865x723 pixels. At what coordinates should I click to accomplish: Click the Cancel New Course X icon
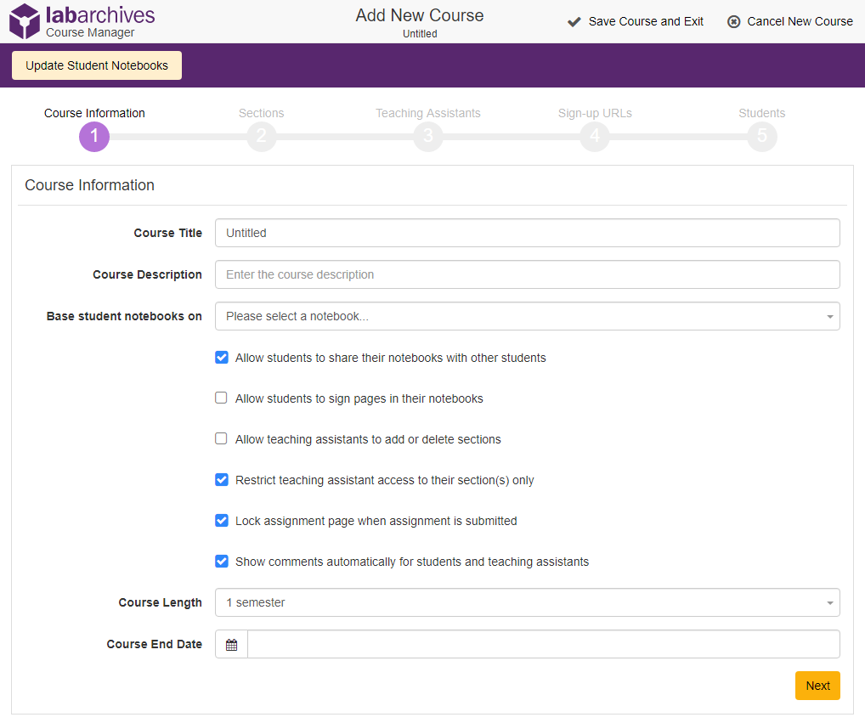coord(734,22)
